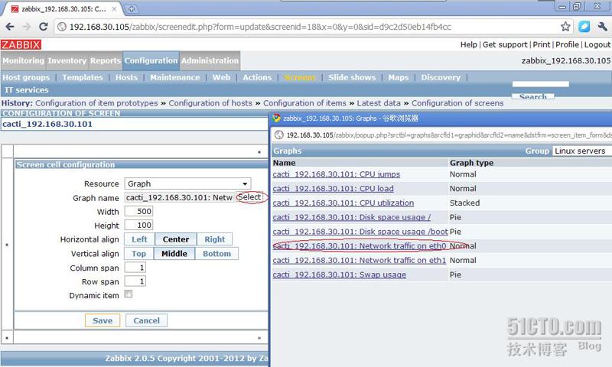This screenshot has height=367, width=612.
Task: Select the Swap usage graph link
Action: (x=339, y=274)
